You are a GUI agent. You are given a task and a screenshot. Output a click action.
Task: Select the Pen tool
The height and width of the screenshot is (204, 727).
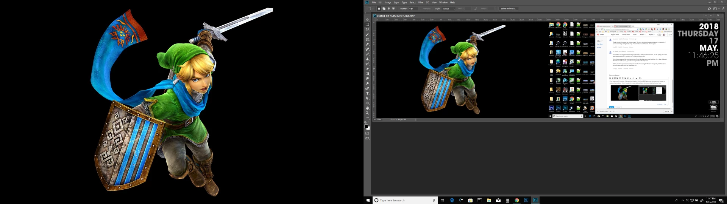tap(367, 88)
